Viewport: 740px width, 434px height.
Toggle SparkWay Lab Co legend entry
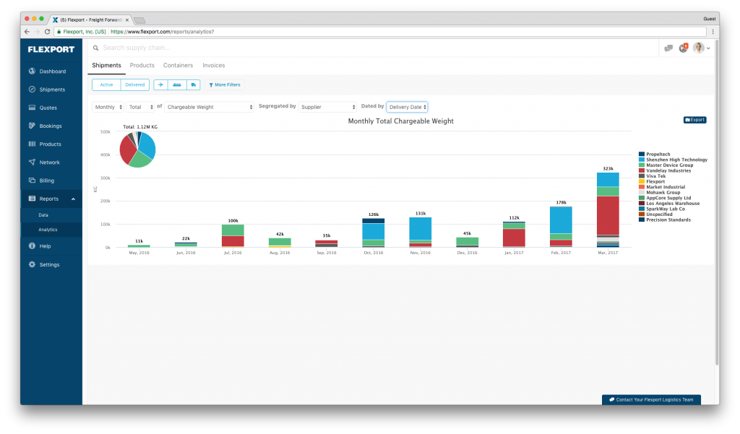point(662,209)
